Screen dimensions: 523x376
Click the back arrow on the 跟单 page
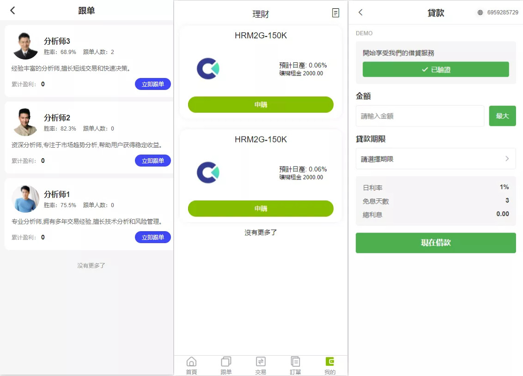[12, 10]
